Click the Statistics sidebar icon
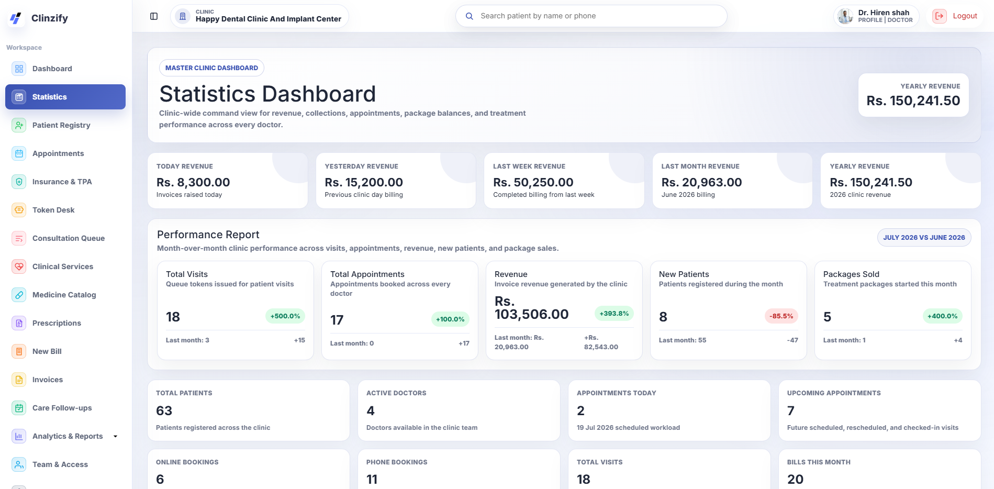This screenshot has height=489, width=994. tap(19, 97)
